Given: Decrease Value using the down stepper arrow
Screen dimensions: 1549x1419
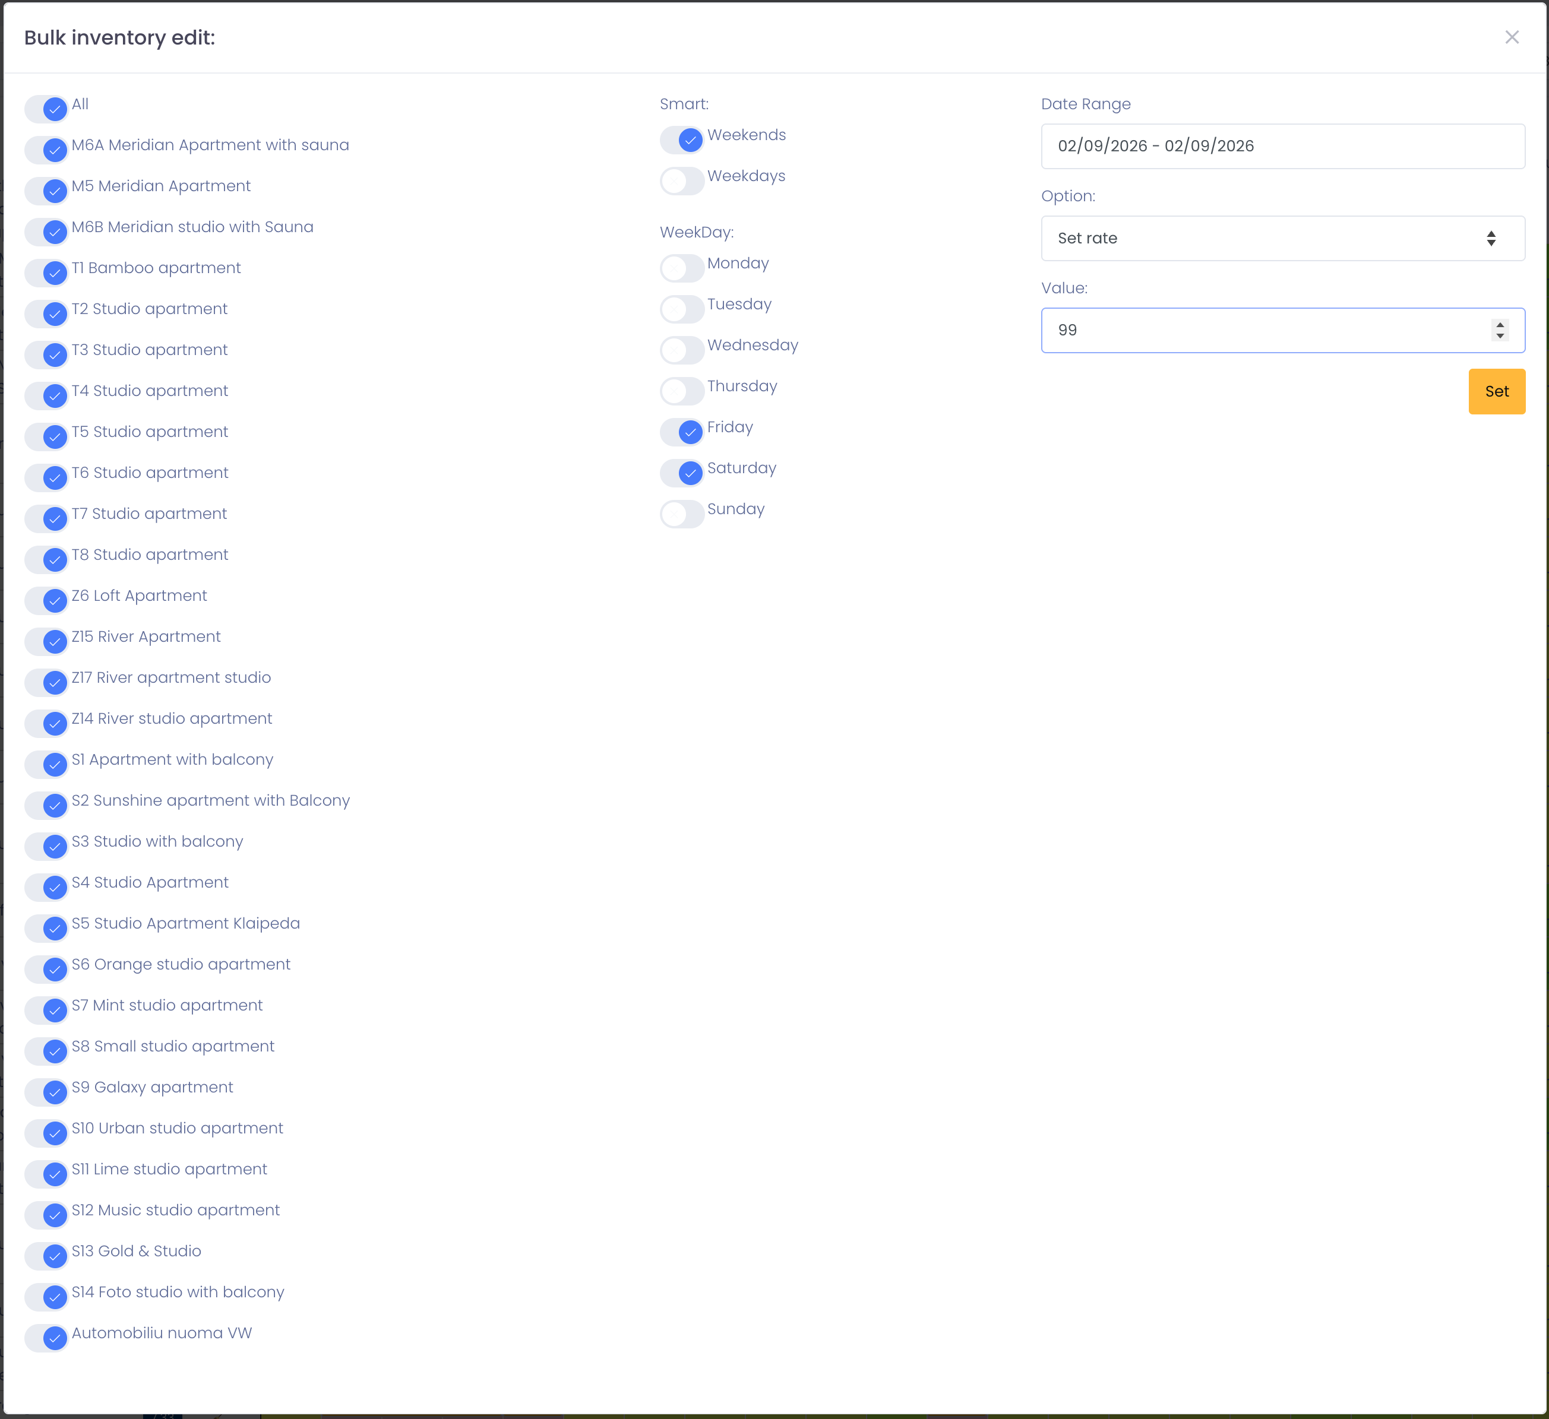Looking at the screenshot, I should click(x=1500, y=335).
